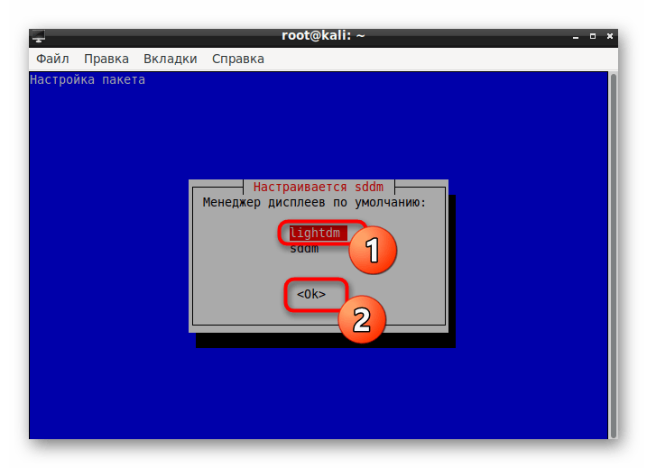The image size is (647, 468).
Task: Open the Правка menu
Action: pyautogui.click(x=106, y=59)
